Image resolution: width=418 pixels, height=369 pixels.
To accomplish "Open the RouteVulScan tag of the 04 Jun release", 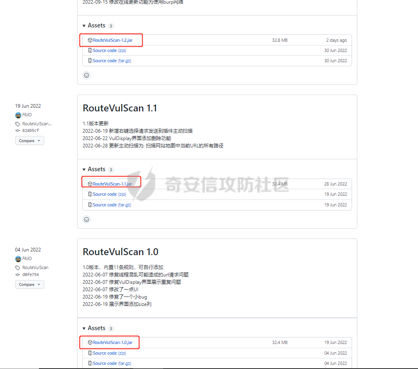I will 36,267.
